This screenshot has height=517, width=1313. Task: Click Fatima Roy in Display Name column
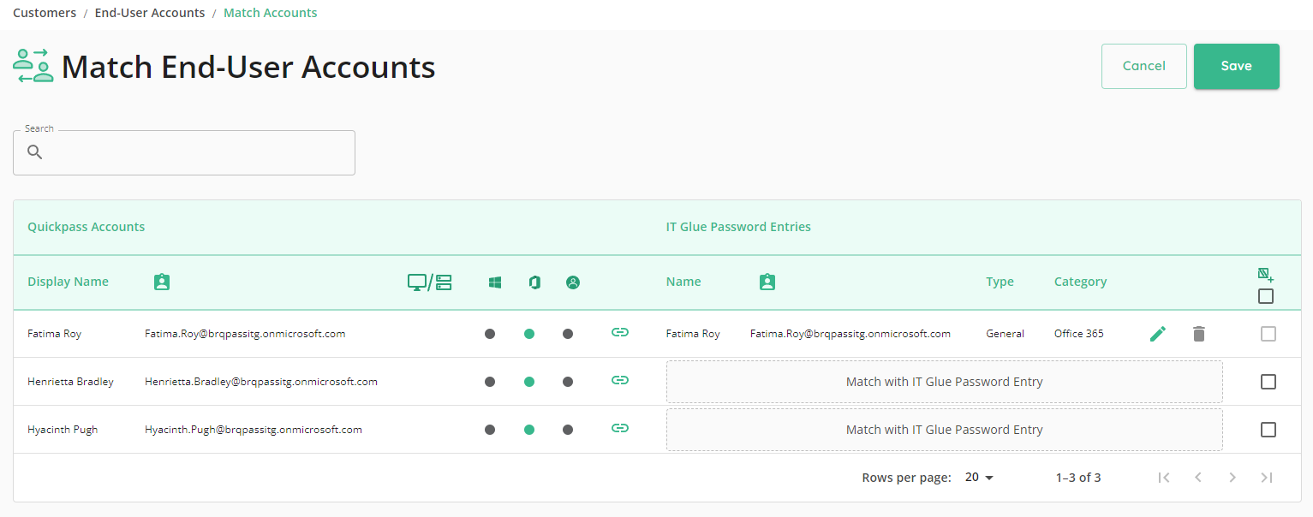tap(54, 334)
